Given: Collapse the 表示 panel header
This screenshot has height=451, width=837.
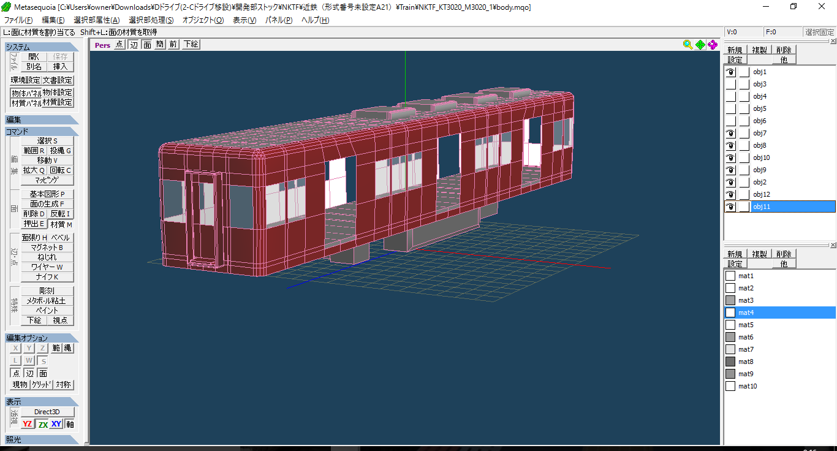Looking at the screenshot, I should 42,401.
